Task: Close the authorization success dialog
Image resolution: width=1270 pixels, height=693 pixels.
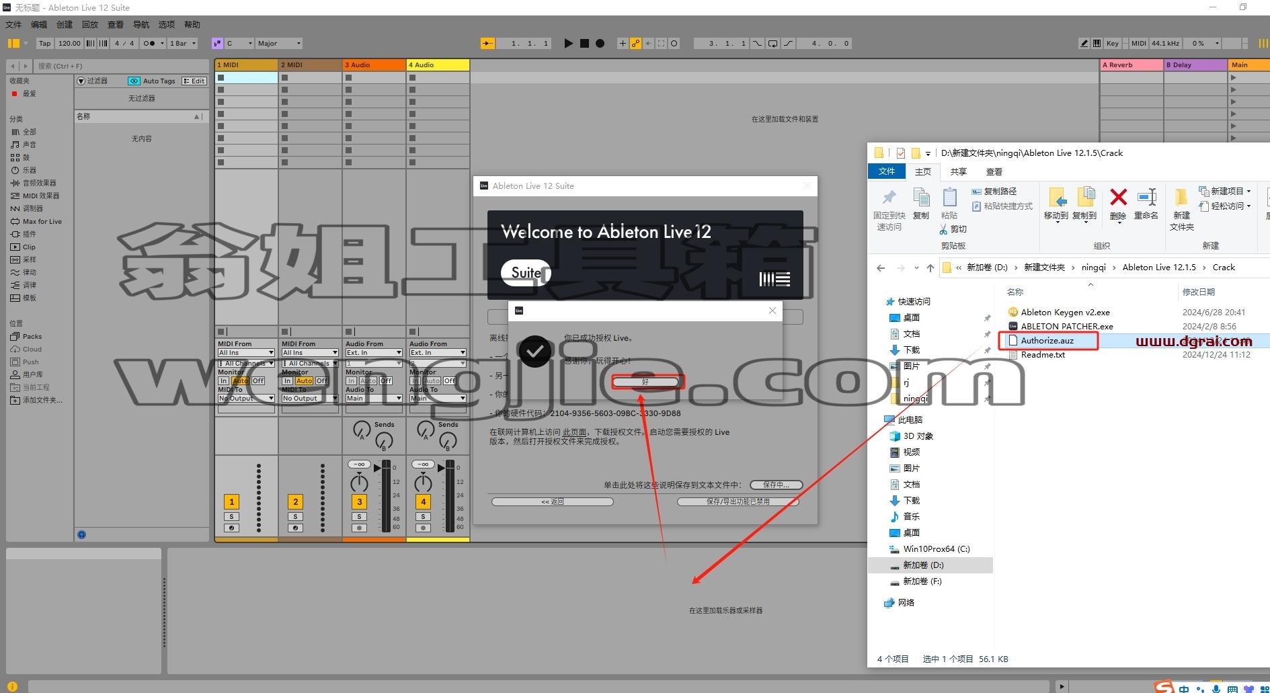Action: [x=772, y=311]
